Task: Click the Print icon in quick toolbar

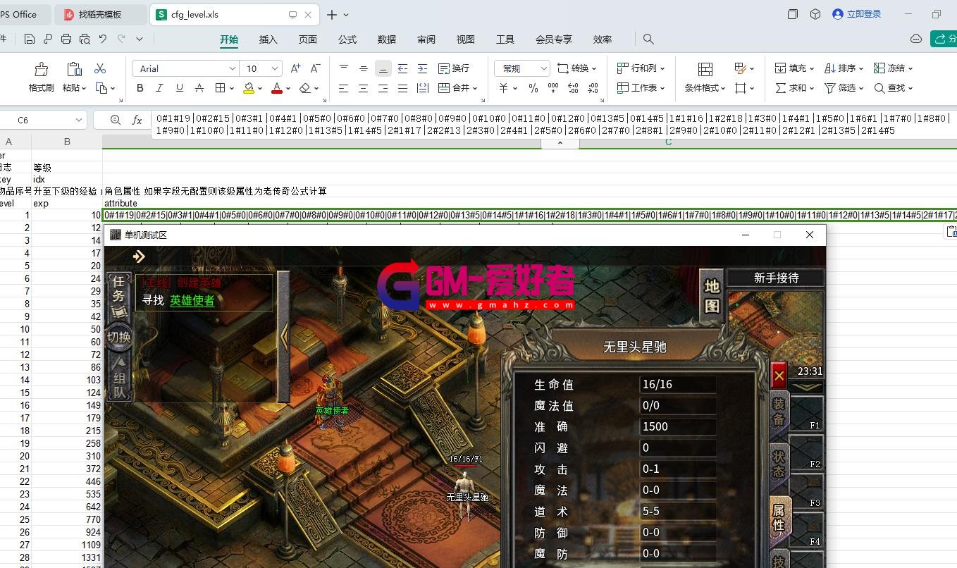Action: (x=66, y=39)
